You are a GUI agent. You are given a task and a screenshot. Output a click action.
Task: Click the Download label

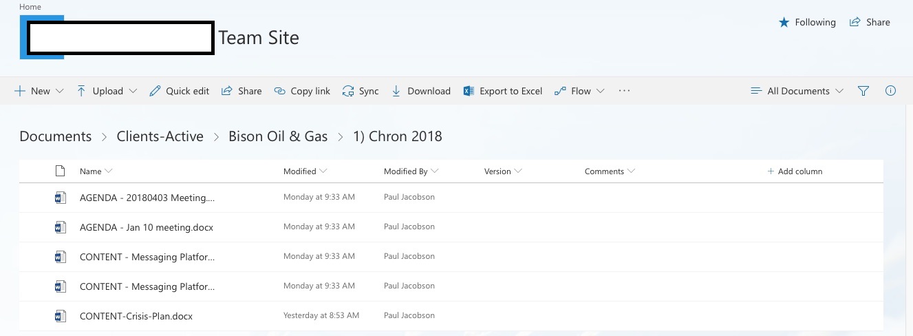pyautogui.click(x=429, y=91)
